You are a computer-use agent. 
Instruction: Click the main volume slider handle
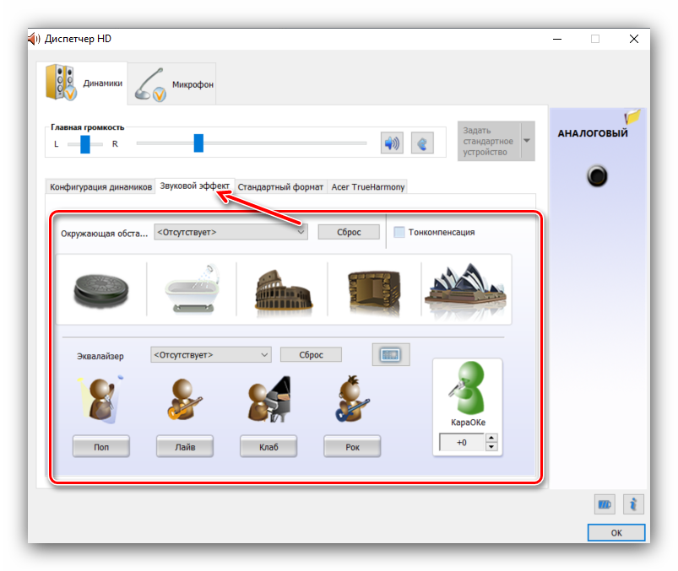pos(198,143)
